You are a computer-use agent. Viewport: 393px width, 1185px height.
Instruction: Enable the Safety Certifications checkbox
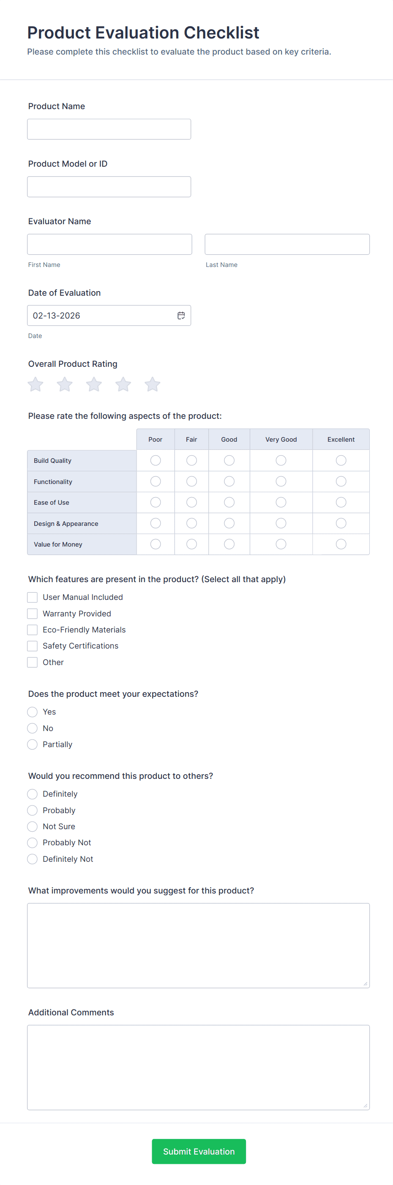(x=32, y=646)
